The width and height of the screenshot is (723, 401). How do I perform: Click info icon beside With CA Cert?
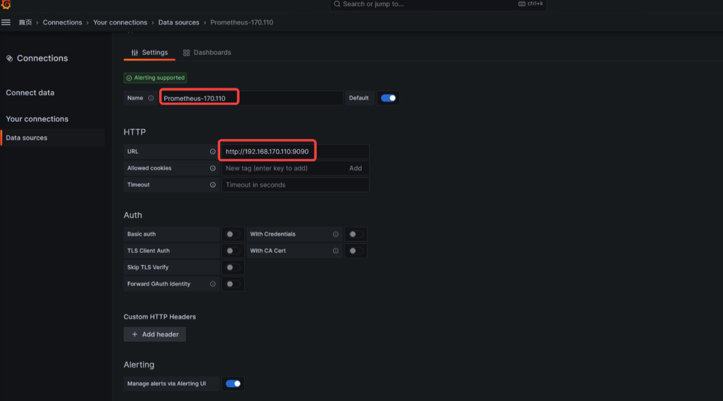click(336, 251)
